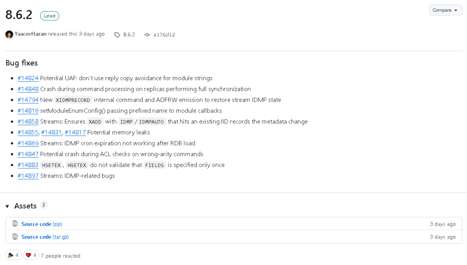
Task: Open commit a176d12
Action: (164, 35)
